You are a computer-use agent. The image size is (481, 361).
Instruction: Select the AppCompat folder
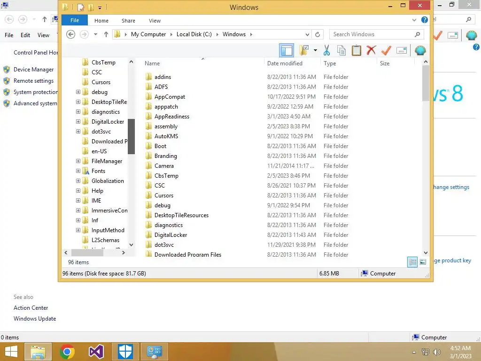coord(170,97)
